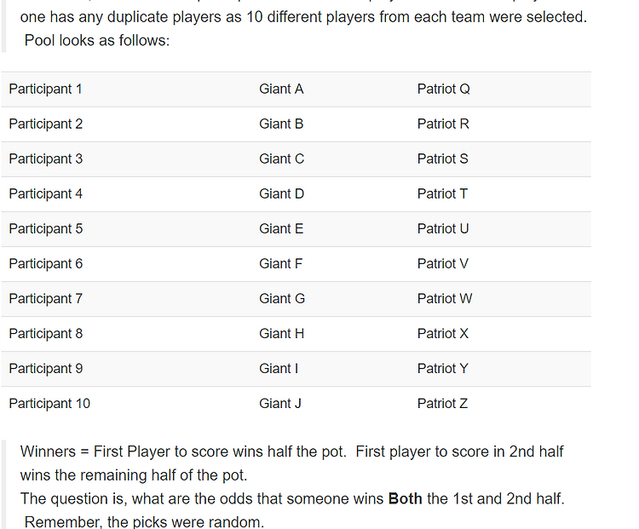The height and width of the screenshot is (529, 639).
Task: Click the Giant B table cell
Action: pyautogui.click(x=331, y=124)
